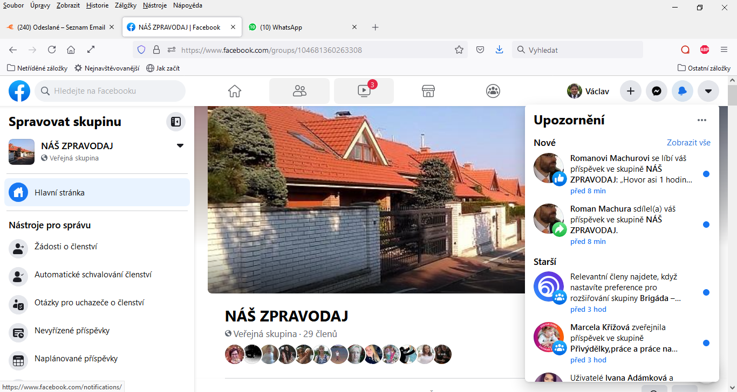Open Naplánované příspěvky
The width and height of the screenshot is (737, 392).
pyautogui.click(x=97, y=359)
